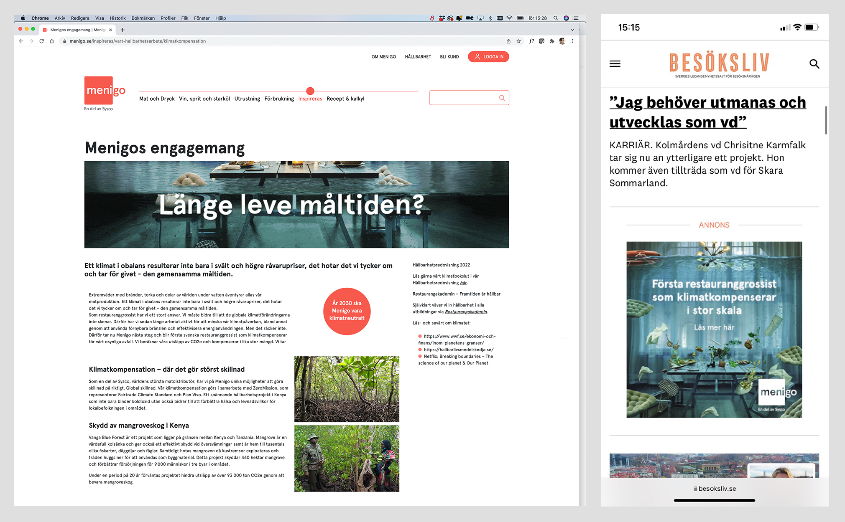Click the Creative Cloud menu bar icon
The image size is (845, 522).
[x=450, y=18]
